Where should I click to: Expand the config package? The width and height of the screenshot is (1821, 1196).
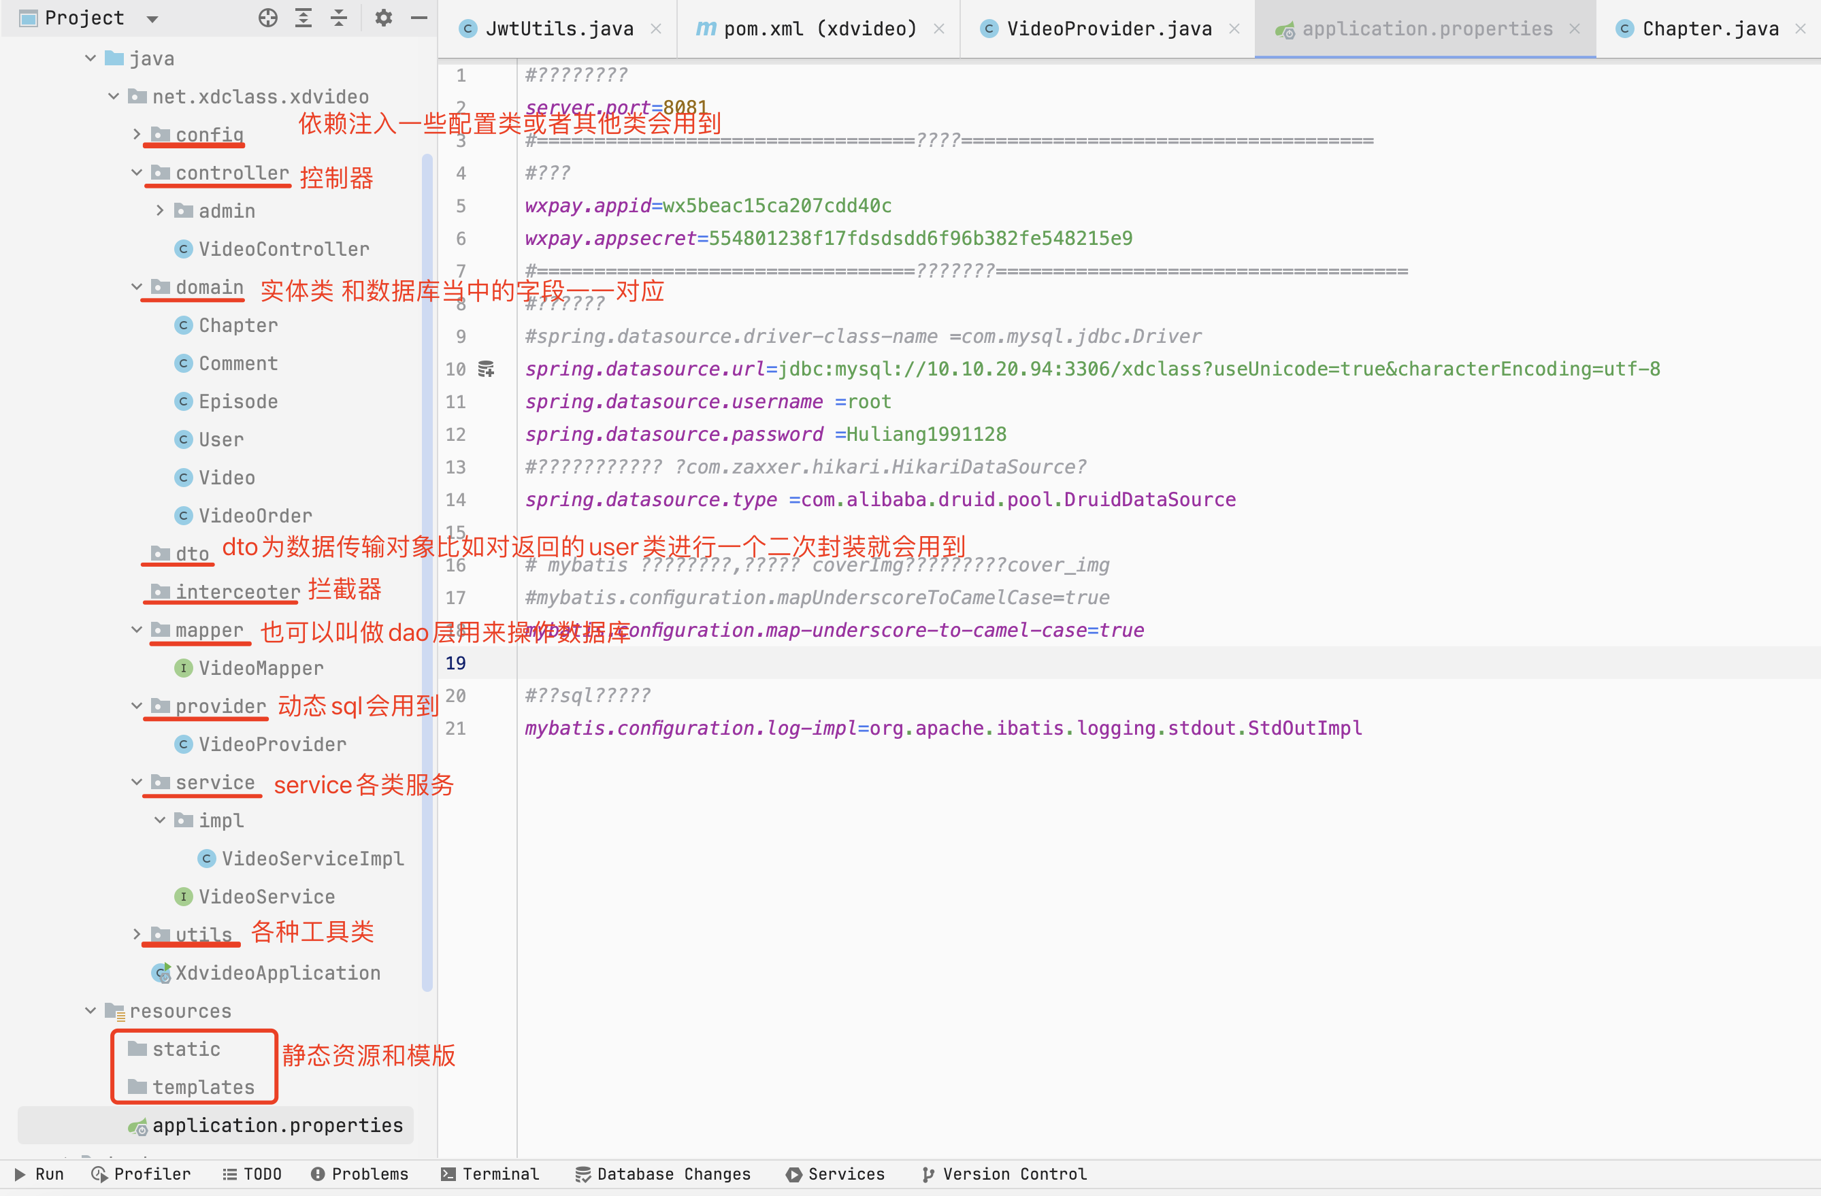tap(136, 135)
